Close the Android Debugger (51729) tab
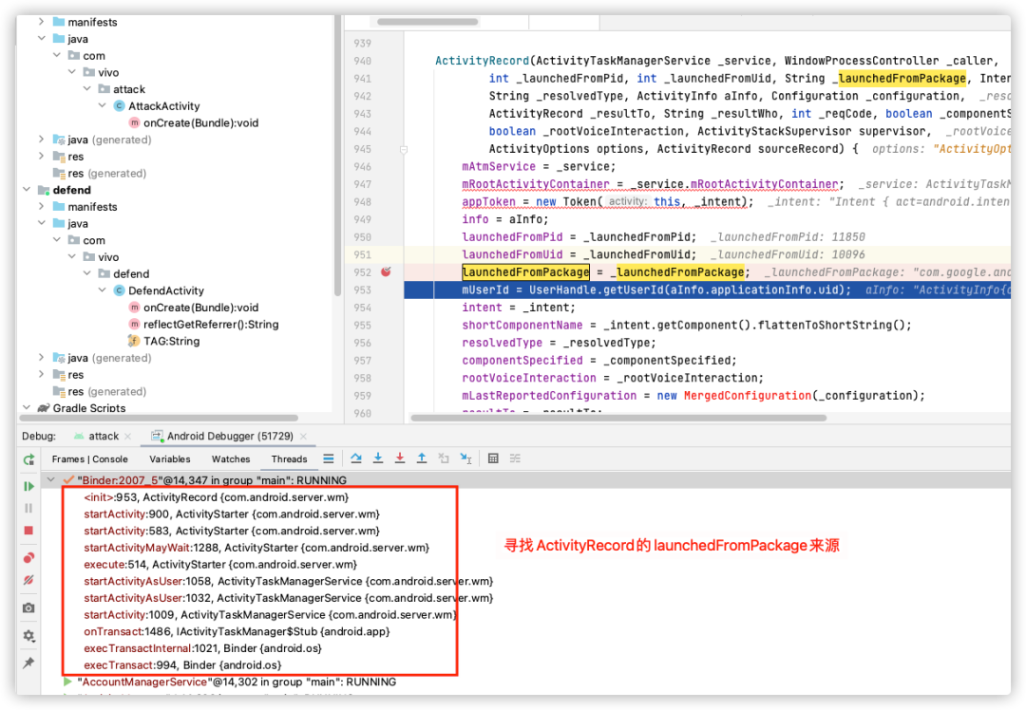This screenshot has height=710, width=1026. (304, 436)
